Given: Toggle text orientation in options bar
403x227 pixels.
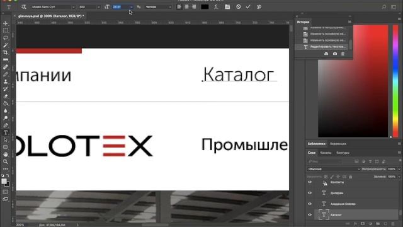Looking at the screenshot, I should (24, 7).
